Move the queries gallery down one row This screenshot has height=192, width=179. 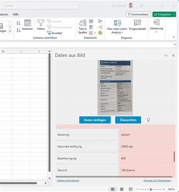pos(10,27)
